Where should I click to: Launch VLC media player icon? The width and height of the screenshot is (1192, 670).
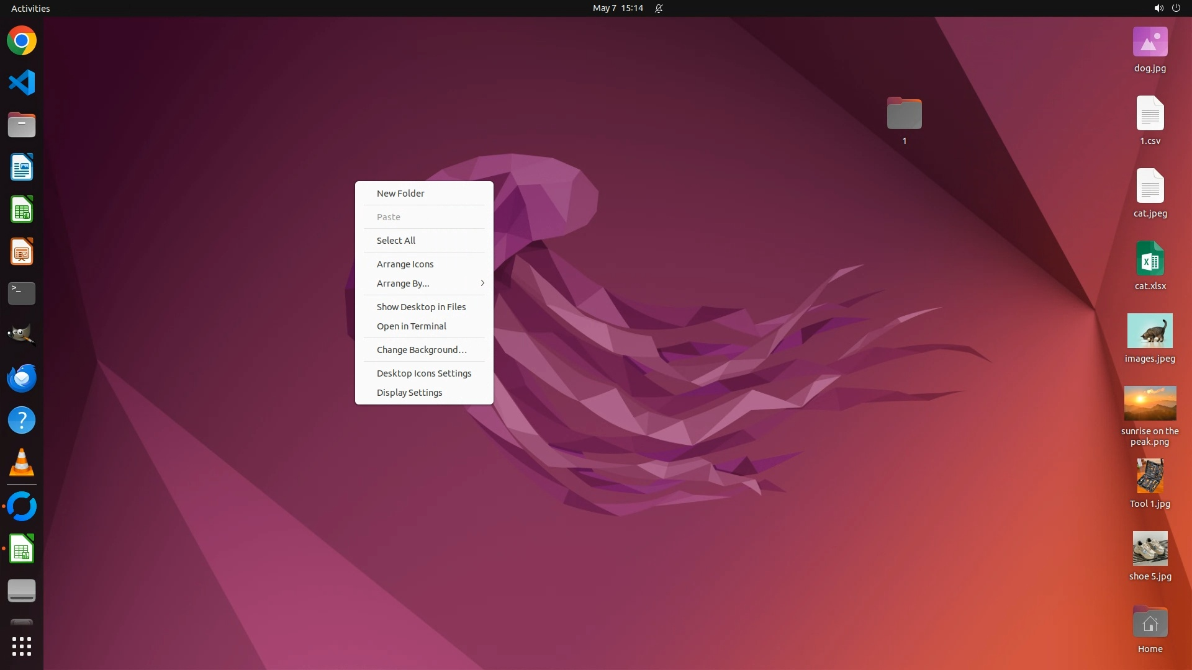22,463
